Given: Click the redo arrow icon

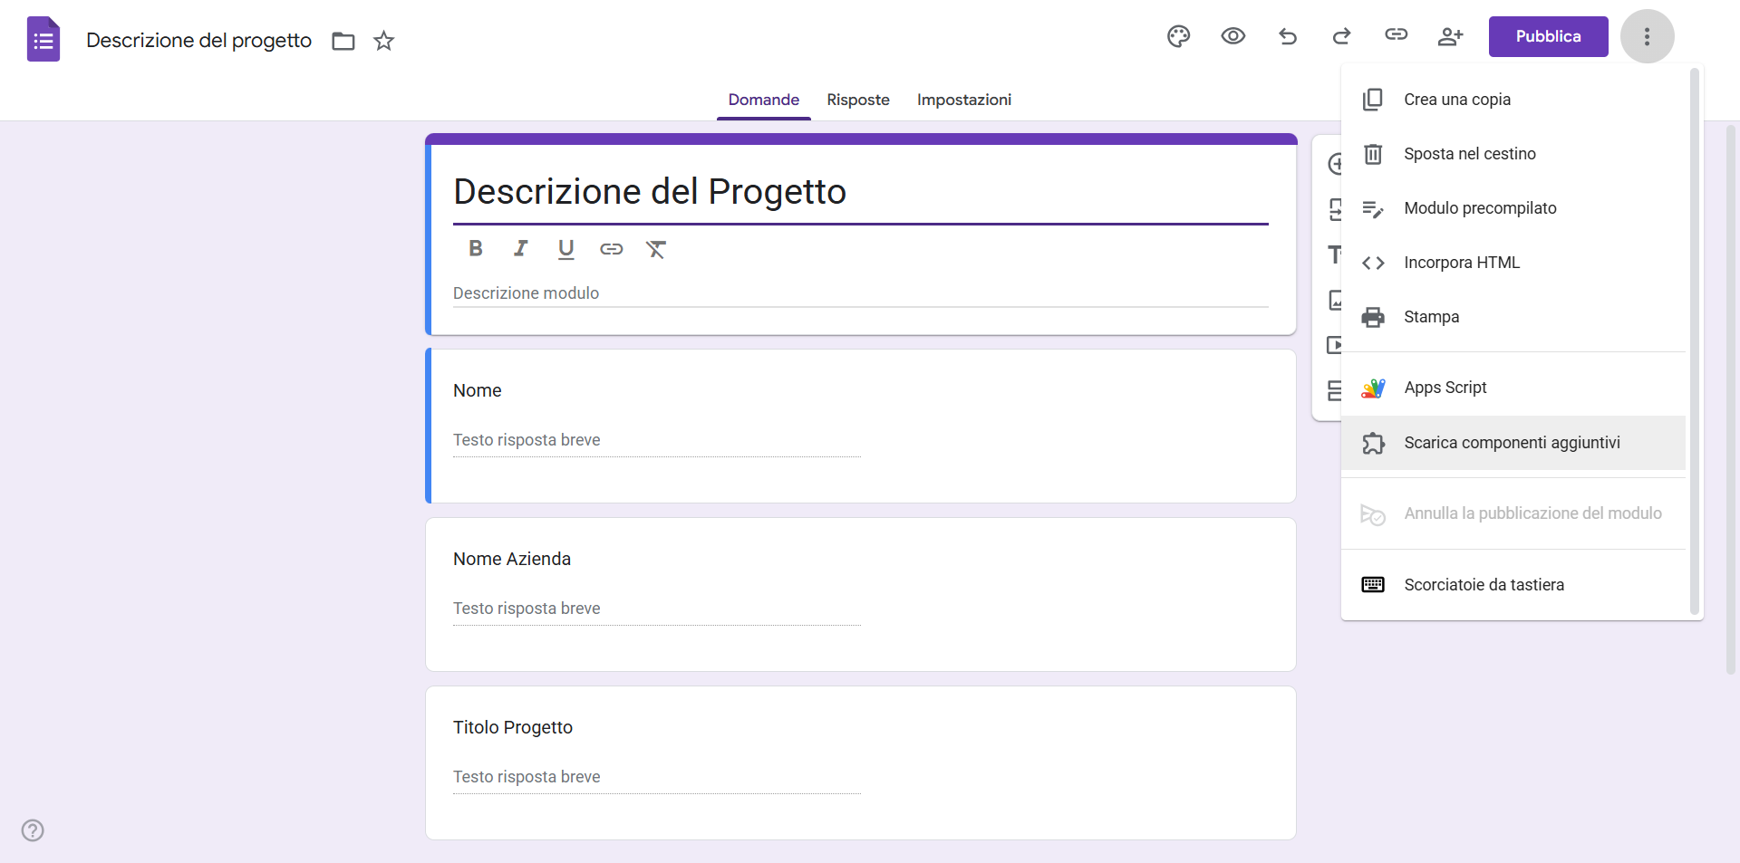Looking at the screenshot, I should point(1341,36).
